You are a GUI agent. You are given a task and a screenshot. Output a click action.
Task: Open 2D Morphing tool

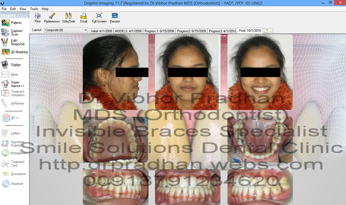(x=15, y=52)
